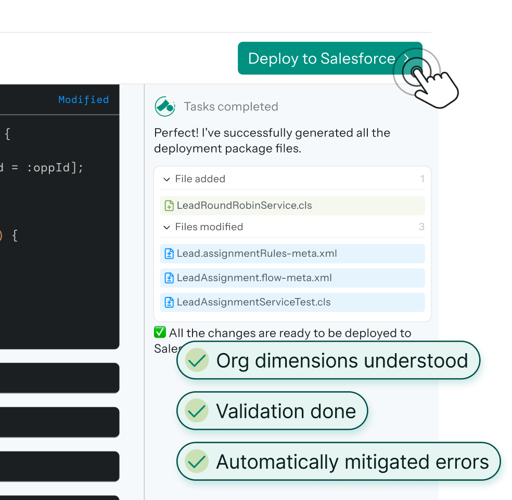
Task: Open LeadRoundRobinService.cls file
Action: [292, 206]
